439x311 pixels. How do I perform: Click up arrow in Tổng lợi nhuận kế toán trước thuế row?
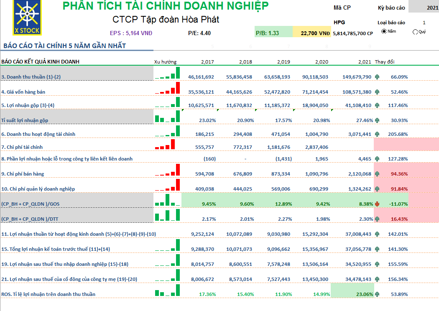tap(377, 249)
